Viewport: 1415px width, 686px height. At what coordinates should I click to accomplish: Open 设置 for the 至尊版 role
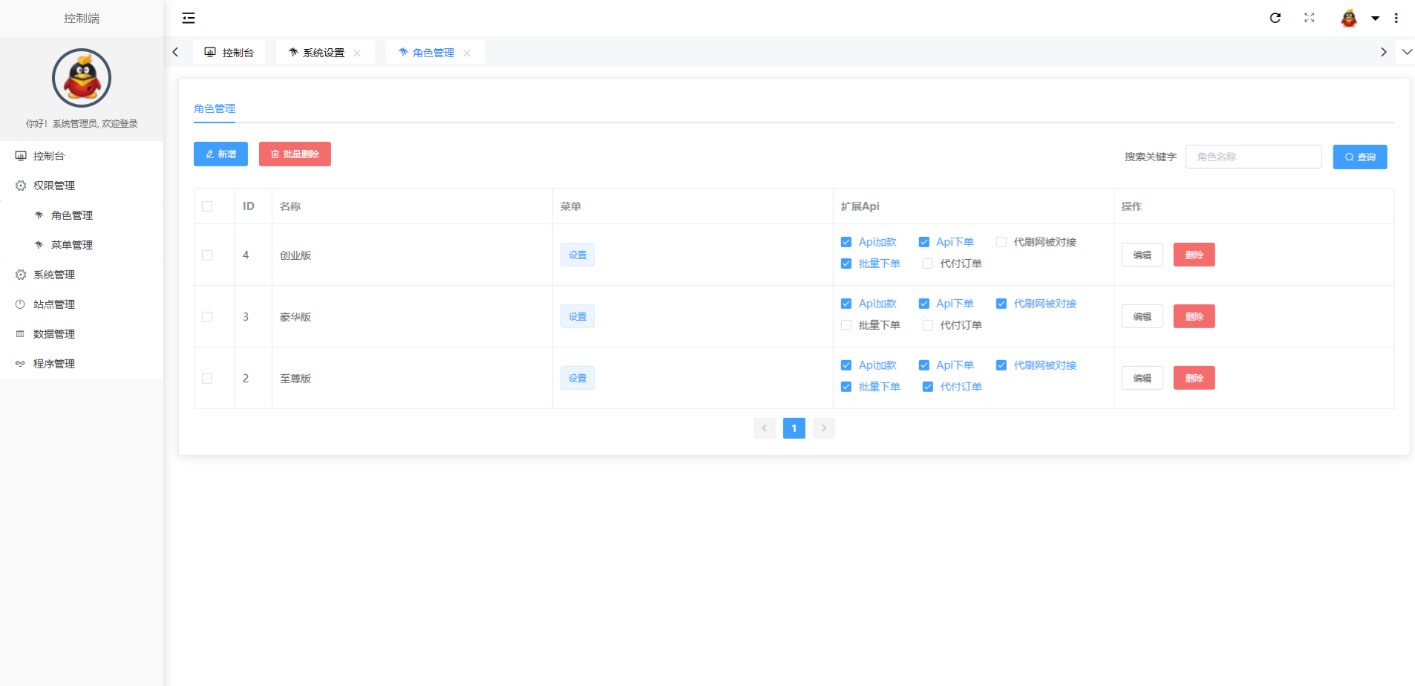tap(577, 377)
